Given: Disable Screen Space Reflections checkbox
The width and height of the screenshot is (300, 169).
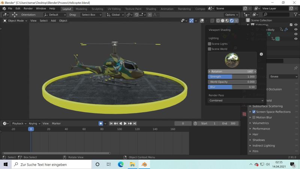Looking at the screenshot, I should coord(254,112).
